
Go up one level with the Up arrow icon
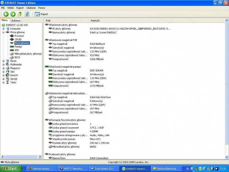(x=20, y=14)
